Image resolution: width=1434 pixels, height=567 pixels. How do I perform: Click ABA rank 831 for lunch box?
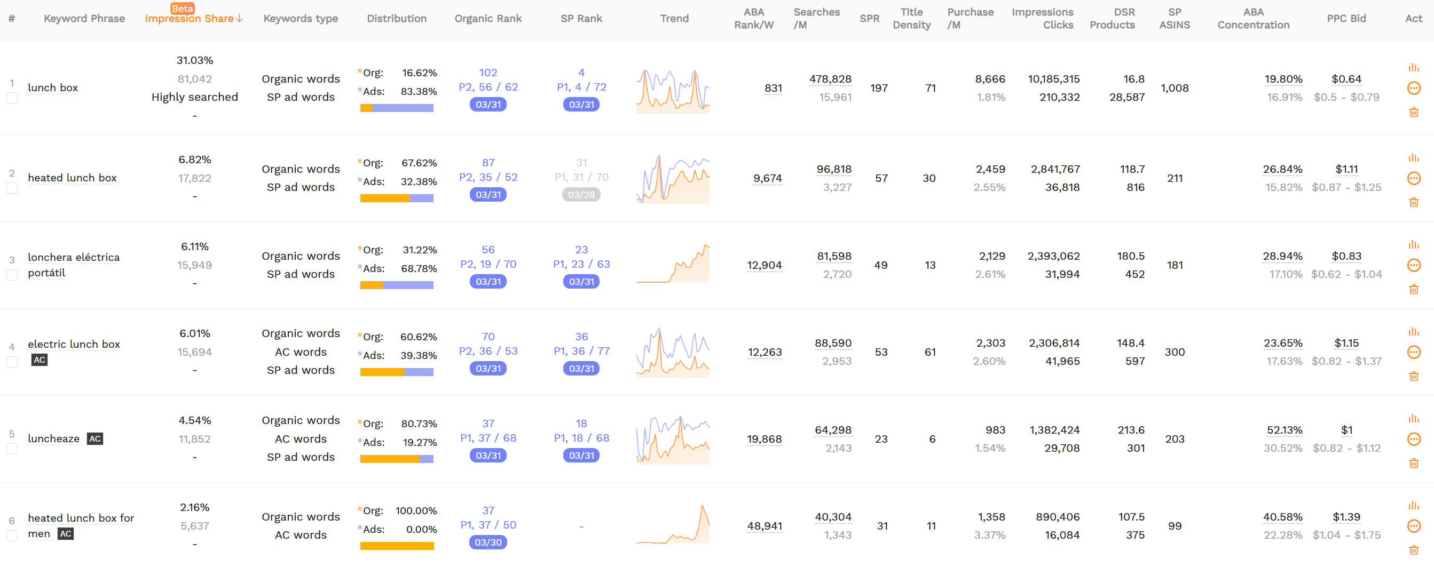773,88
